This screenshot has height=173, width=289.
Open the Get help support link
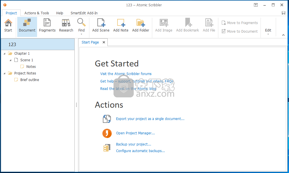tap(136, 81)
